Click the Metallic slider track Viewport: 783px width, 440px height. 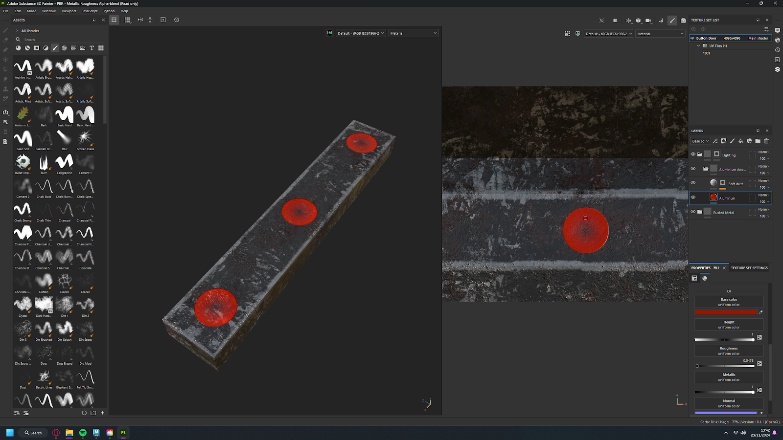coord(725,392)
